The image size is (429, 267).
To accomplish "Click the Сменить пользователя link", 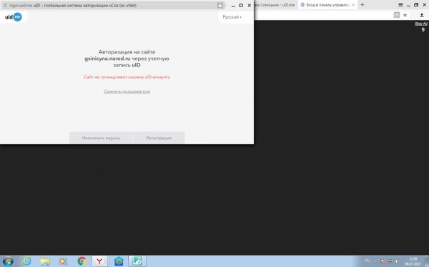I will [127, 91].
